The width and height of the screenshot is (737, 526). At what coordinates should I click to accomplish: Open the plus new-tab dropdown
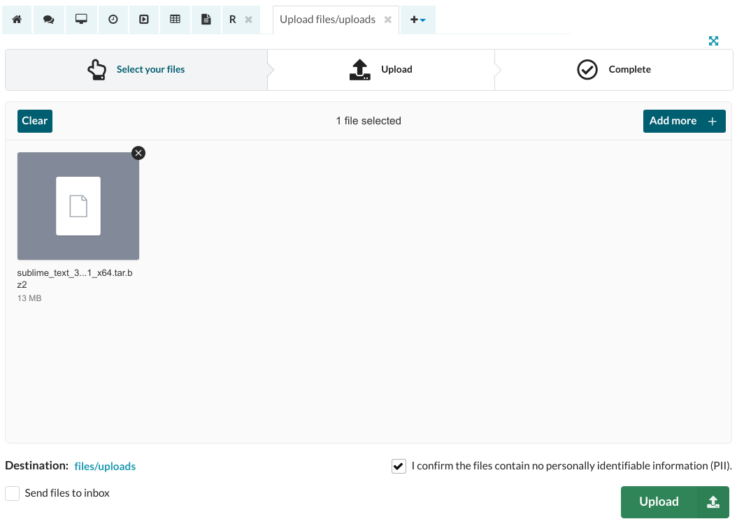point(417,20)
